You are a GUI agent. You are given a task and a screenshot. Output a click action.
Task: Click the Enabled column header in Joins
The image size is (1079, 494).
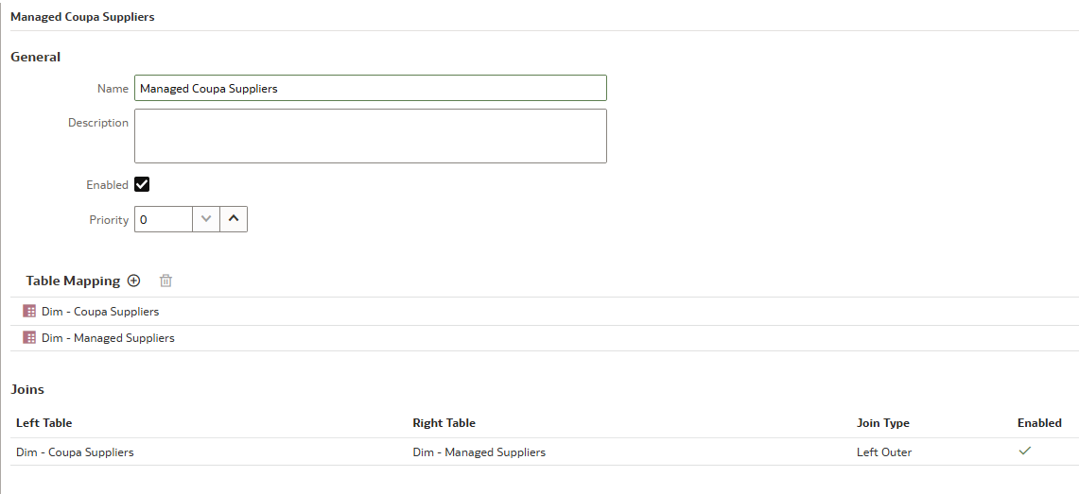(x=1039, y=422)
